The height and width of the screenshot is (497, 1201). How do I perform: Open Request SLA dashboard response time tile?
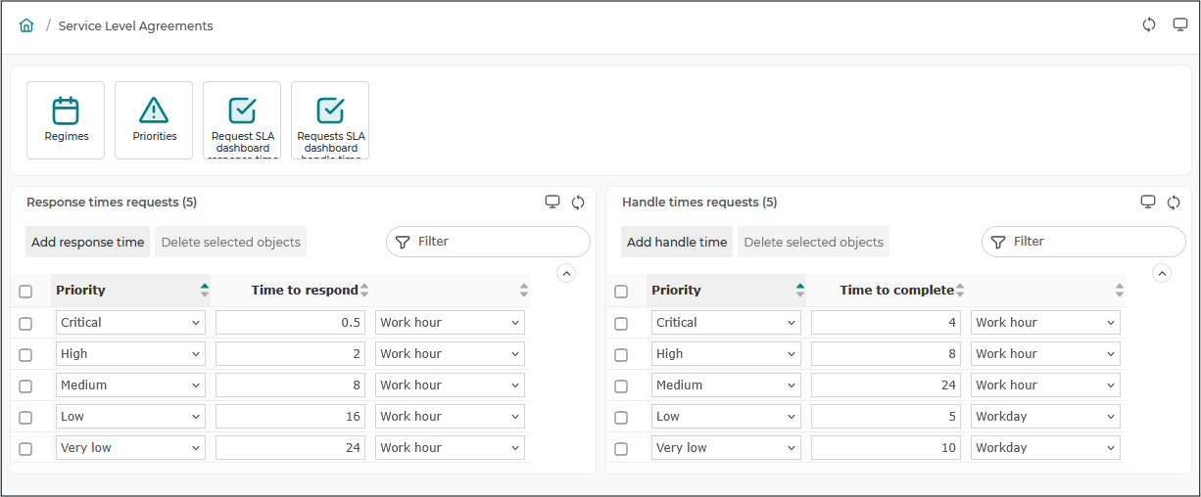click(242, 120)
